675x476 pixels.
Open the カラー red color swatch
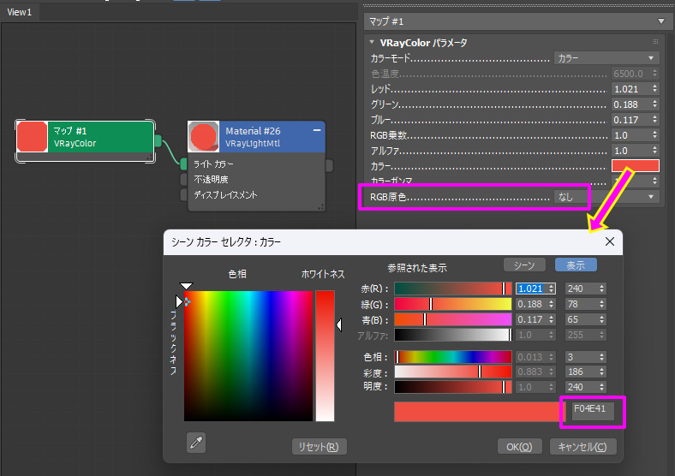(636, 166)
